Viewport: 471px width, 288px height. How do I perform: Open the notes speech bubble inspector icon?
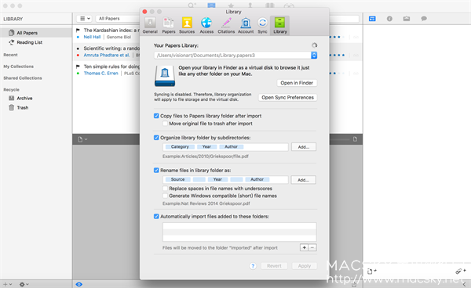424,19
